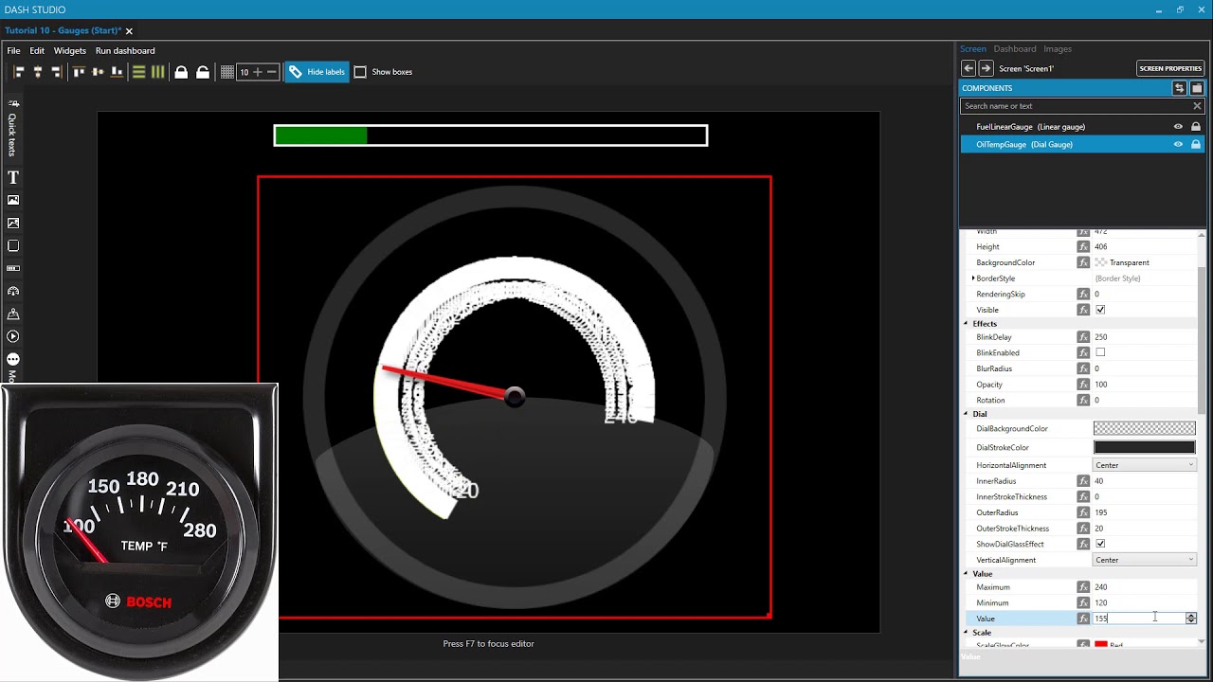Toggle visibility of OilTempGauge

pos(1179,145)
